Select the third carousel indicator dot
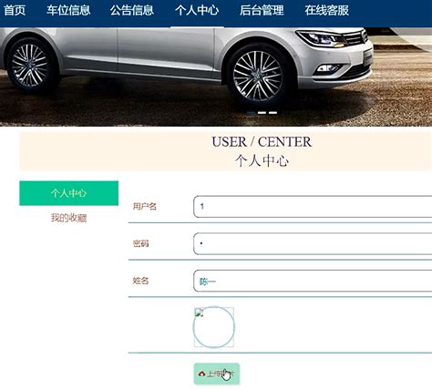 [x=273, y=113]
